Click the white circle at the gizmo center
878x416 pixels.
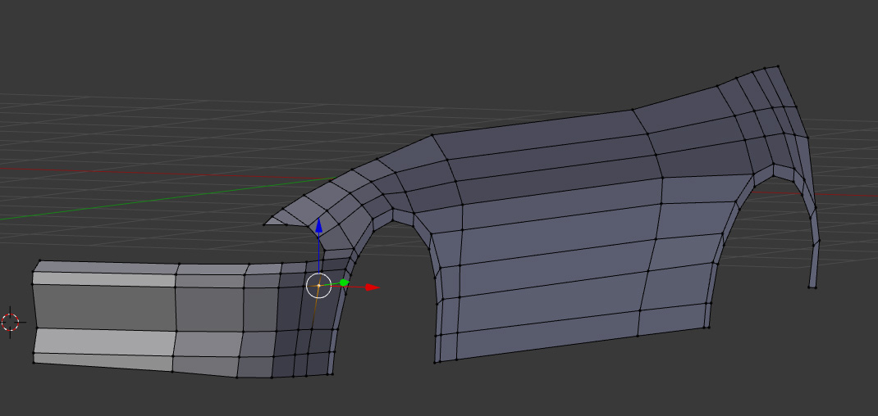coord(319,286)
